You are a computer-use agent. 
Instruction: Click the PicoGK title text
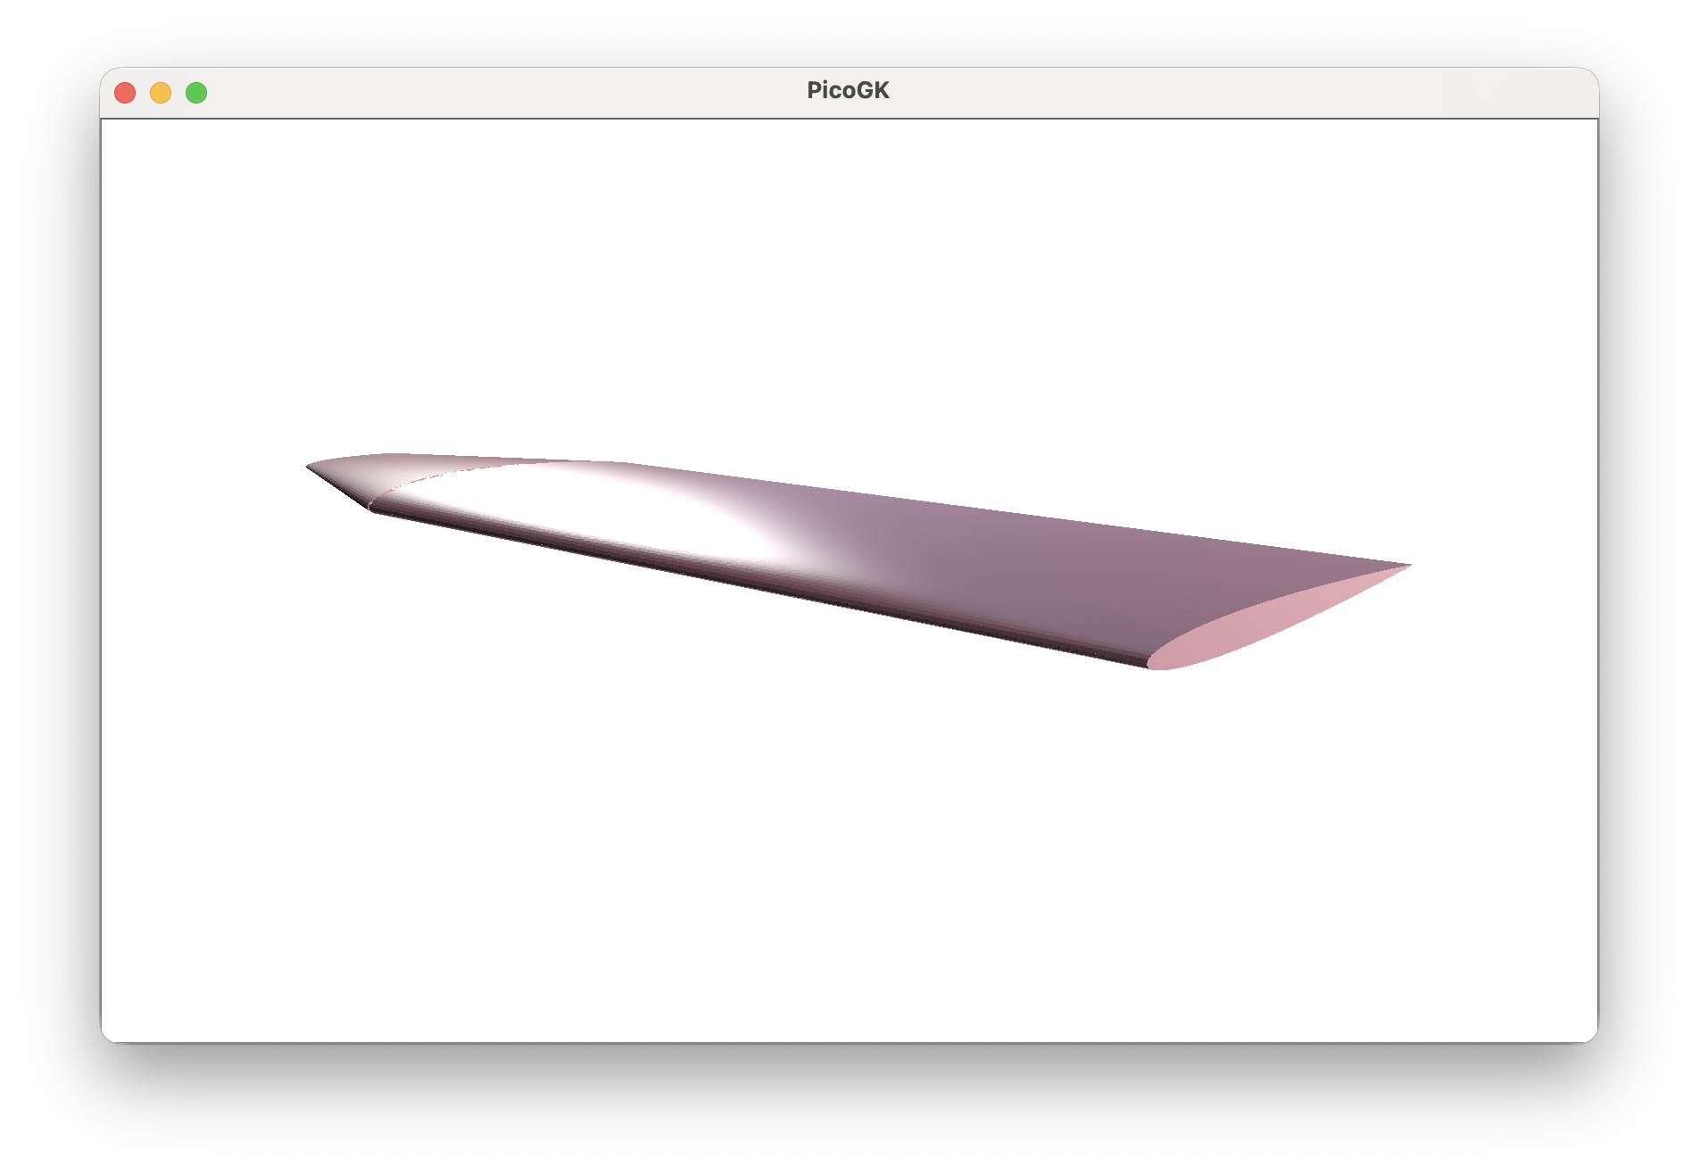pos(848,91)
